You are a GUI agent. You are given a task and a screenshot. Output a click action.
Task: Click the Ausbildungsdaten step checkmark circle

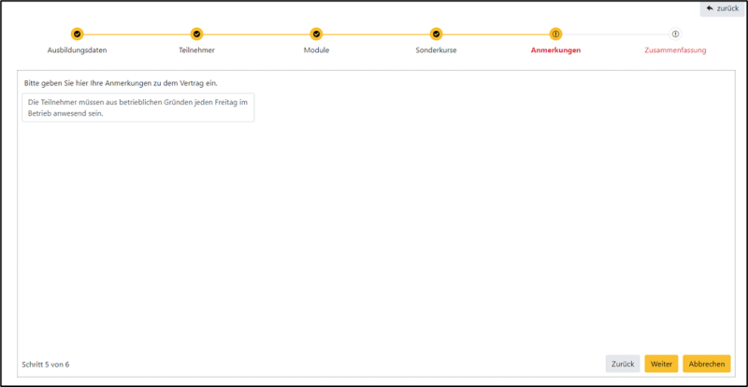[77, 34]
